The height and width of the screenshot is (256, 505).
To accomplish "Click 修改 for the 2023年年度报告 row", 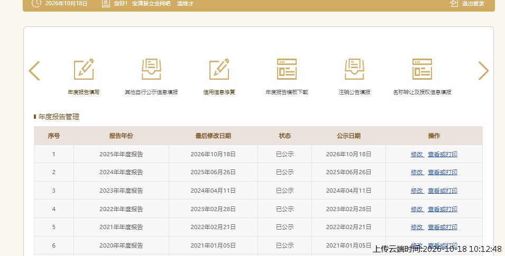I will (x=417, y=191).
